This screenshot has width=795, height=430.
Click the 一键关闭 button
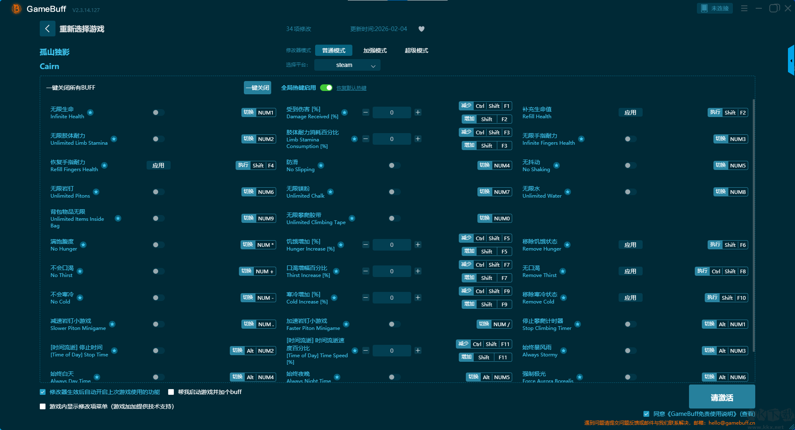[257, 88]
